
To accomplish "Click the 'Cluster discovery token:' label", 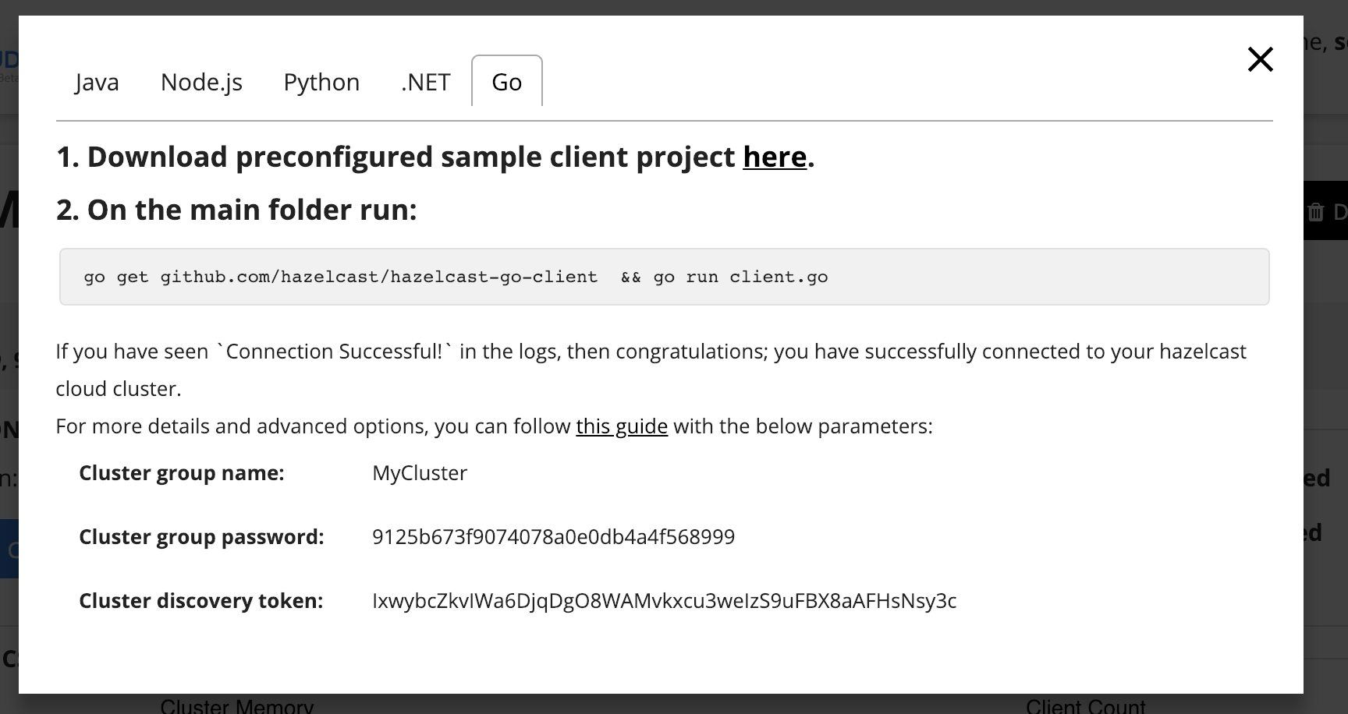I will pyautogui.click(x=201, y=601).
